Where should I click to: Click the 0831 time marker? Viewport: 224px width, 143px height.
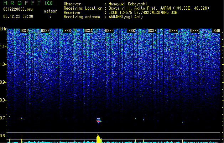point(24,31)
